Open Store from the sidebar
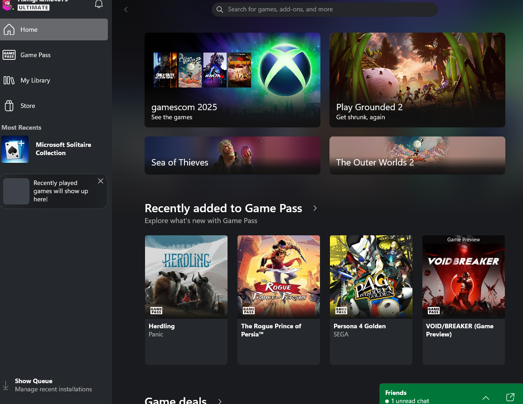This screenshot has height=404, width=523. [x=53, y=106]
